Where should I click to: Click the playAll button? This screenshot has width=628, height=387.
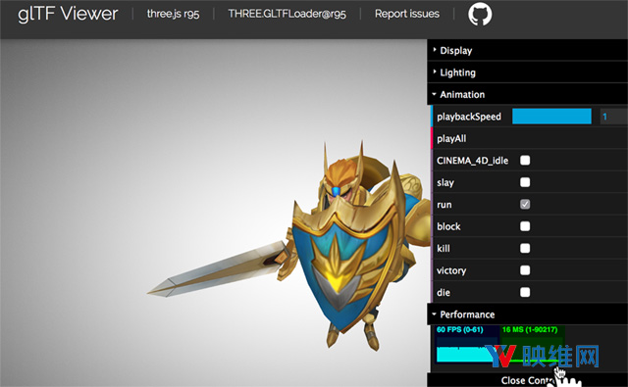point(529,138)
